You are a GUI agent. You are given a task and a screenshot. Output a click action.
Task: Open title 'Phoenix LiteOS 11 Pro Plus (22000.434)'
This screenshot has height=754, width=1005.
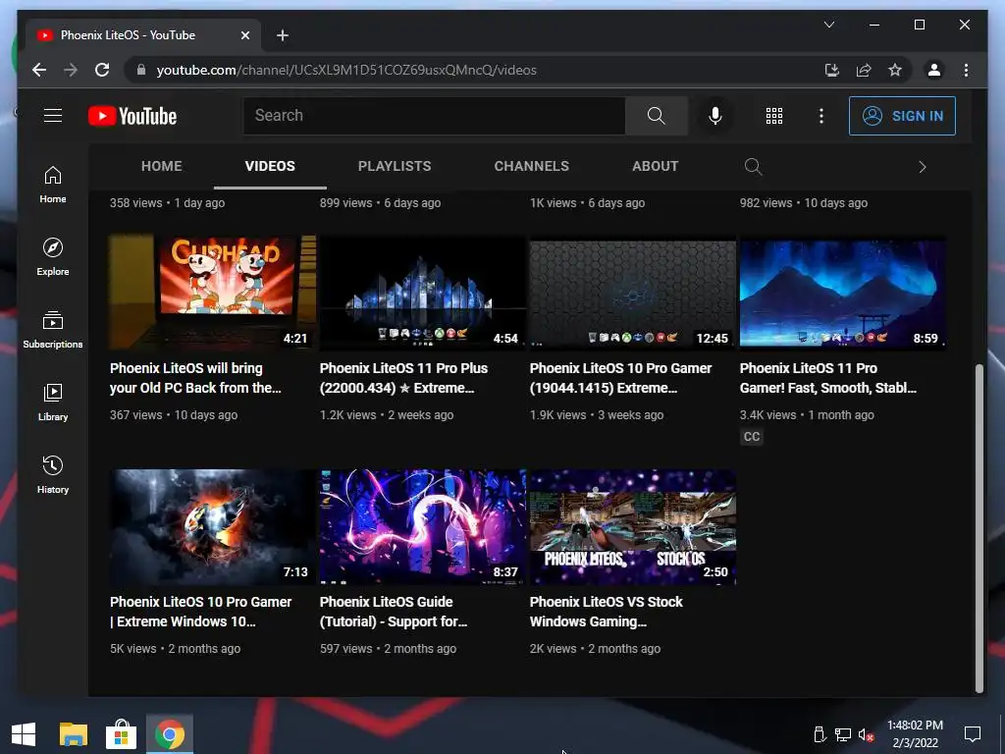(403, 378)
